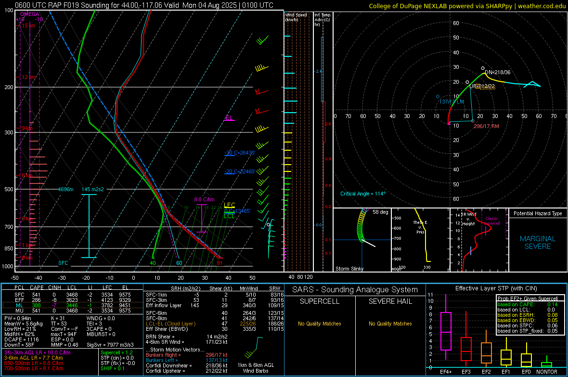568x377 pixels.
Task: Click the 137/13 LM hodograph label
Action: (x=452, y=102)
